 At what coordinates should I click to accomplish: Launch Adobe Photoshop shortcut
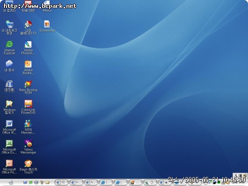[x=28, y=48]
